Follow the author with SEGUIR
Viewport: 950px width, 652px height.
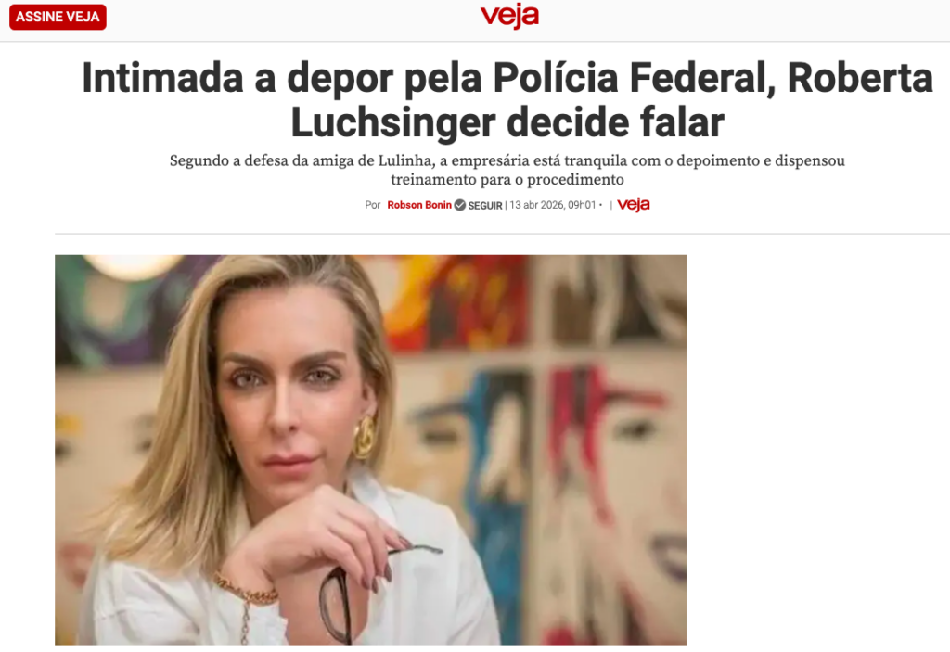coord(484,205)
